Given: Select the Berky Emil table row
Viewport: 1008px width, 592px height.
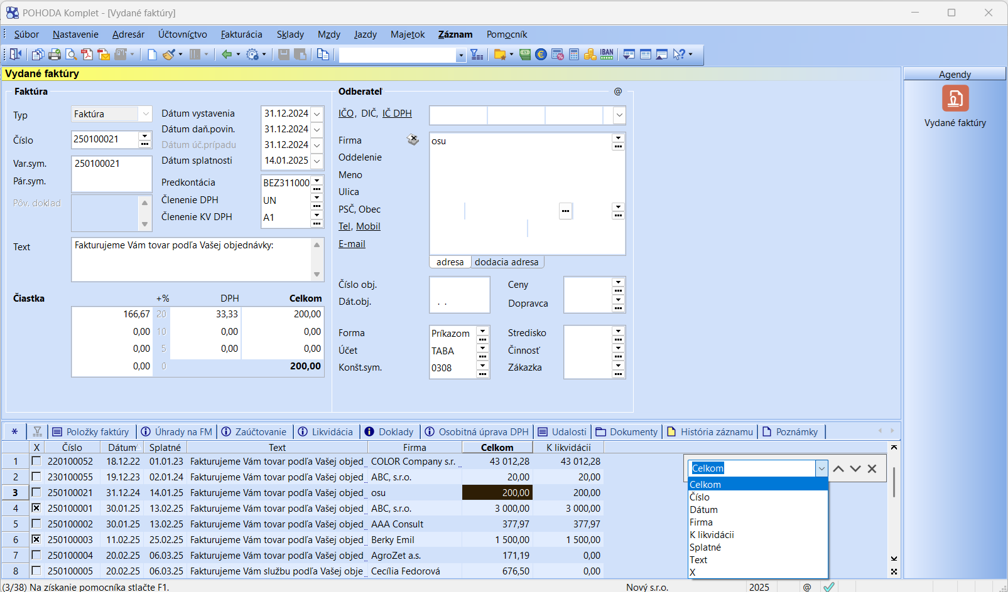Looking at the screenshot, I should pyautogui.click(x=301, y=539).
